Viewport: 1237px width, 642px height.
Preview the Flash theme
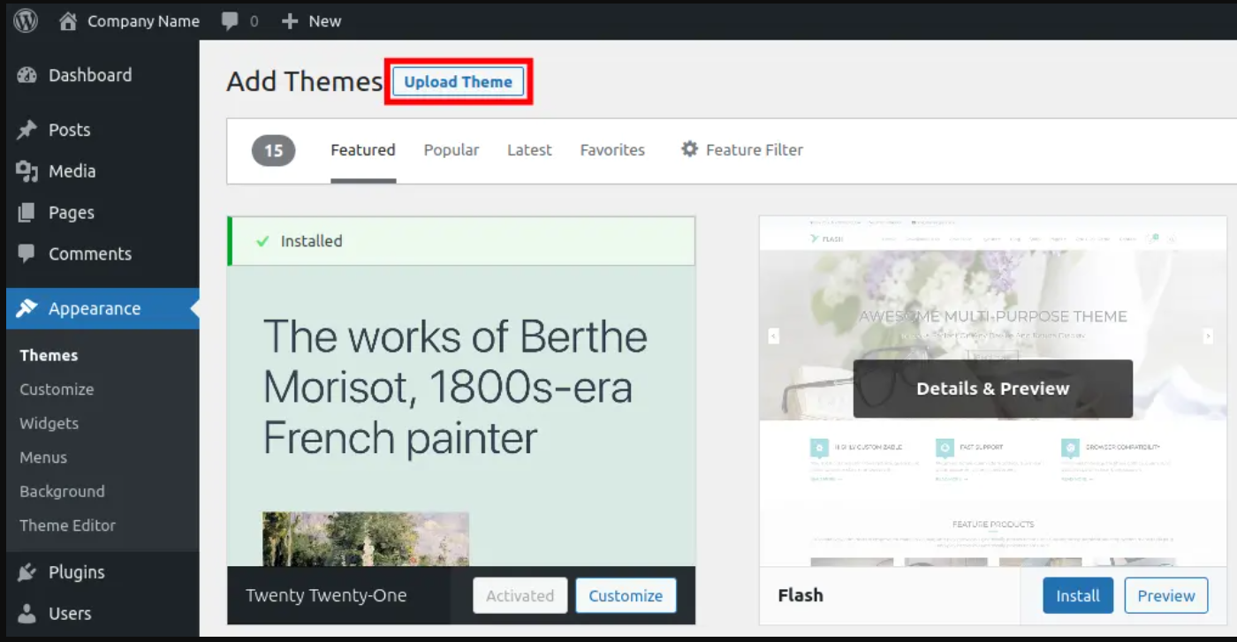click(1166, 595)
